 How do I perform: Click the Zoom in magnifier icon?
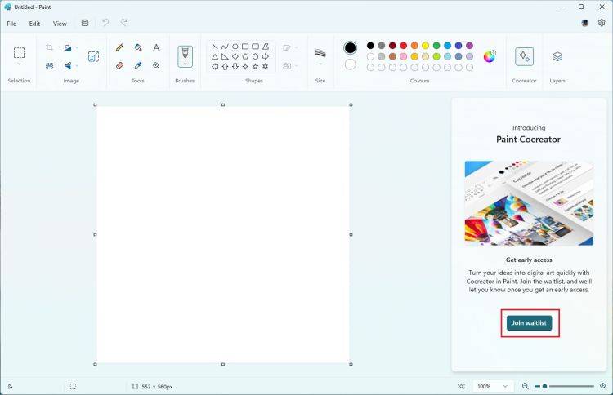point(603,386)
